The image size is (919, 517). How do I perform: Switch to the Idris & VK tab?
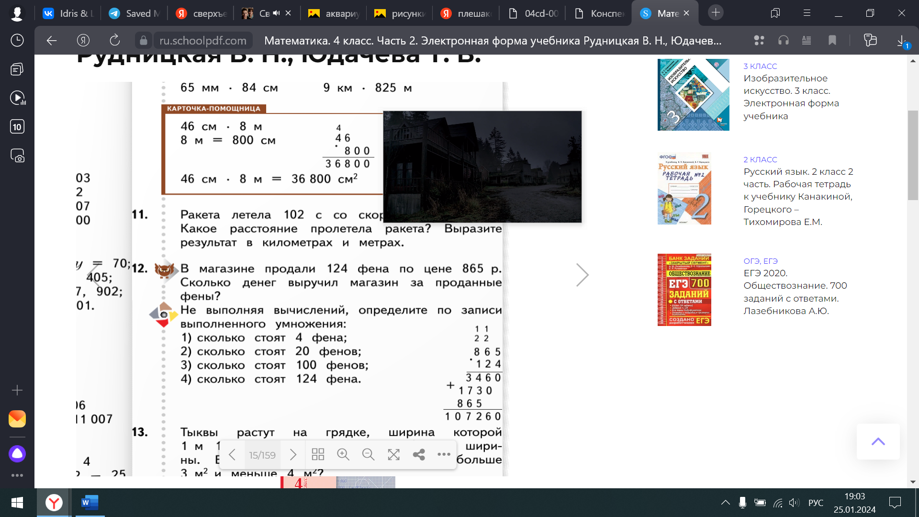[68, 13]
